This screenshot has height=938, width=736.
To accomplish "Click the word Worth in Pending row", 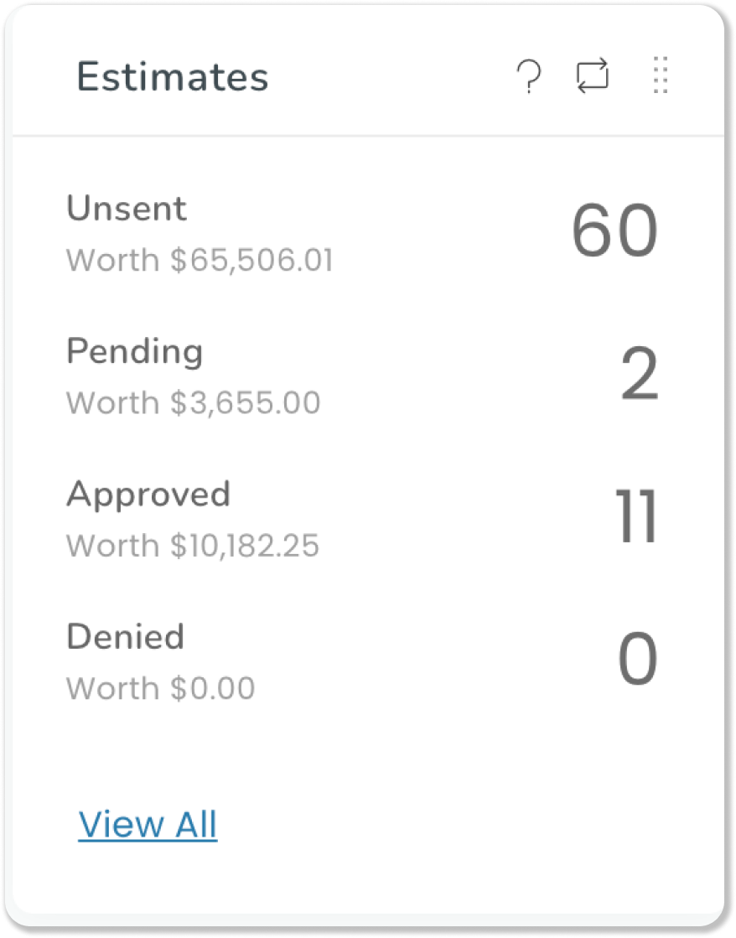I will (113, 402).
